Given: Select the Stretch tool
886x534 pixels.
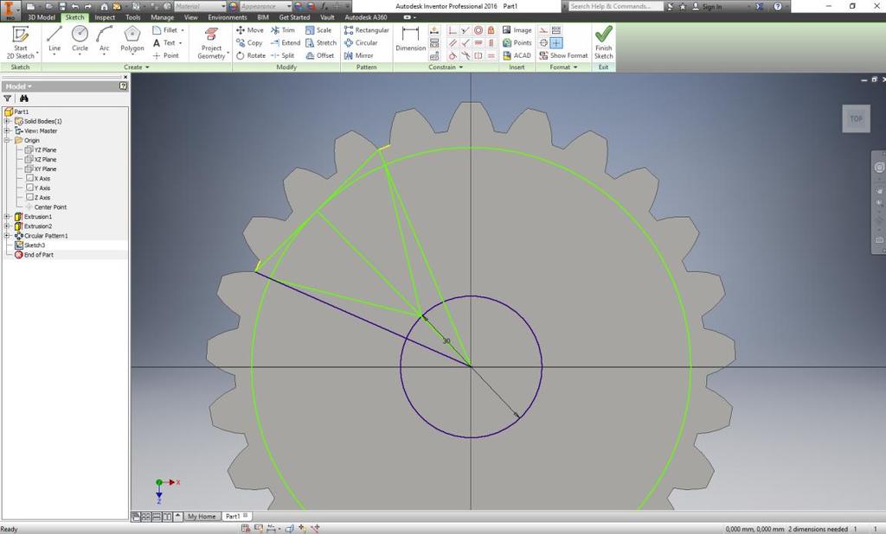Looking at the screenshot, I should pos(321,42).
